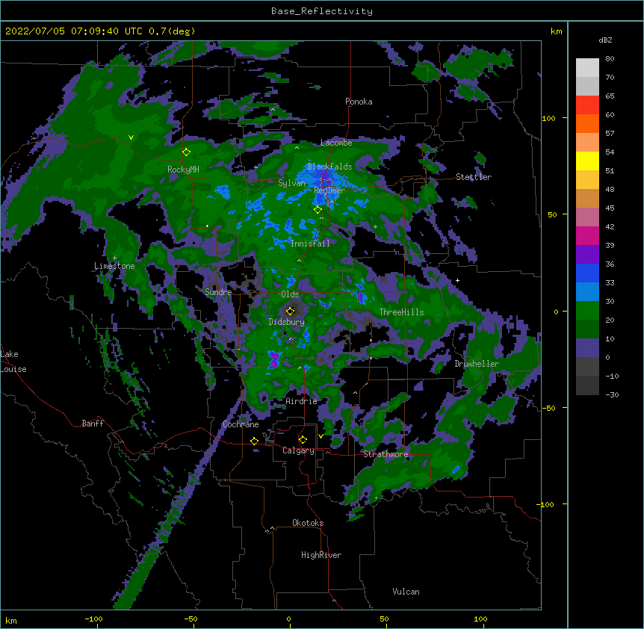Click the yellow diamond marker above RockyMH
644x629 pixels.
tap(187, 152)
